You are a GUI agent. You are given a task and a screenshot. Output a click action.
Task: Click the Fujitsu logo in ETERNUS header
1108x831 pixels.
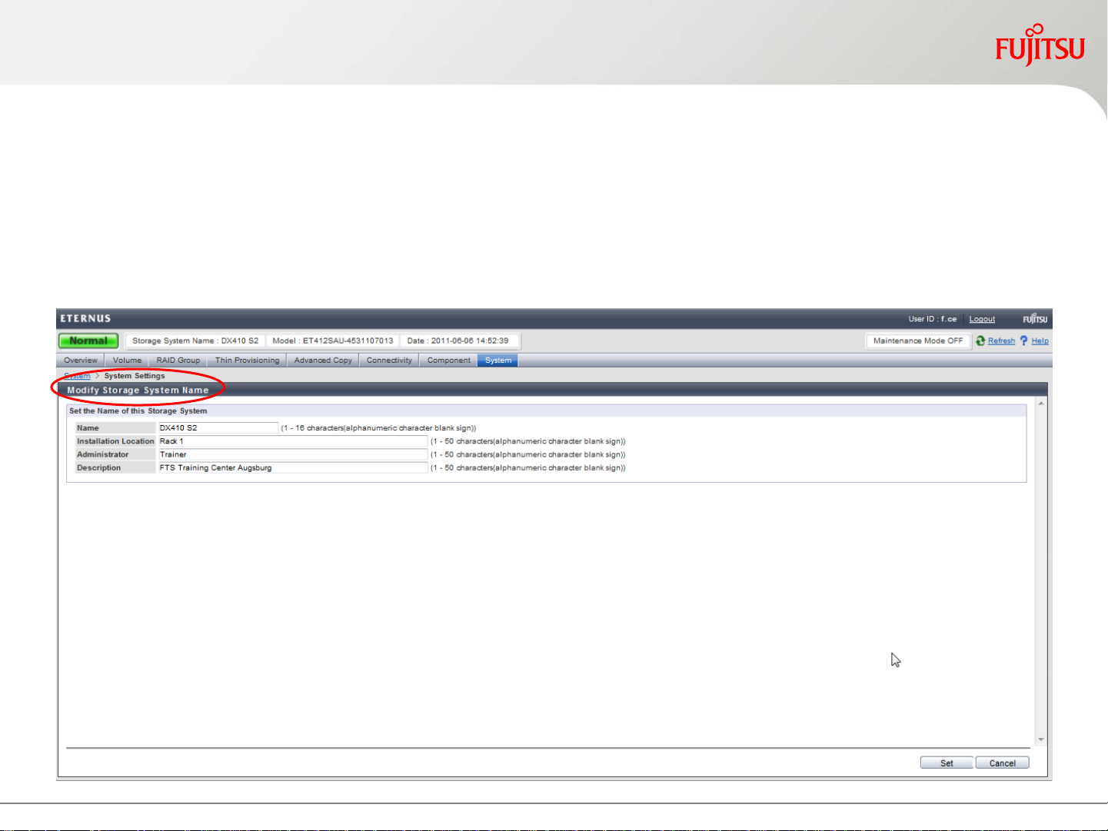tap(1034, 319)
